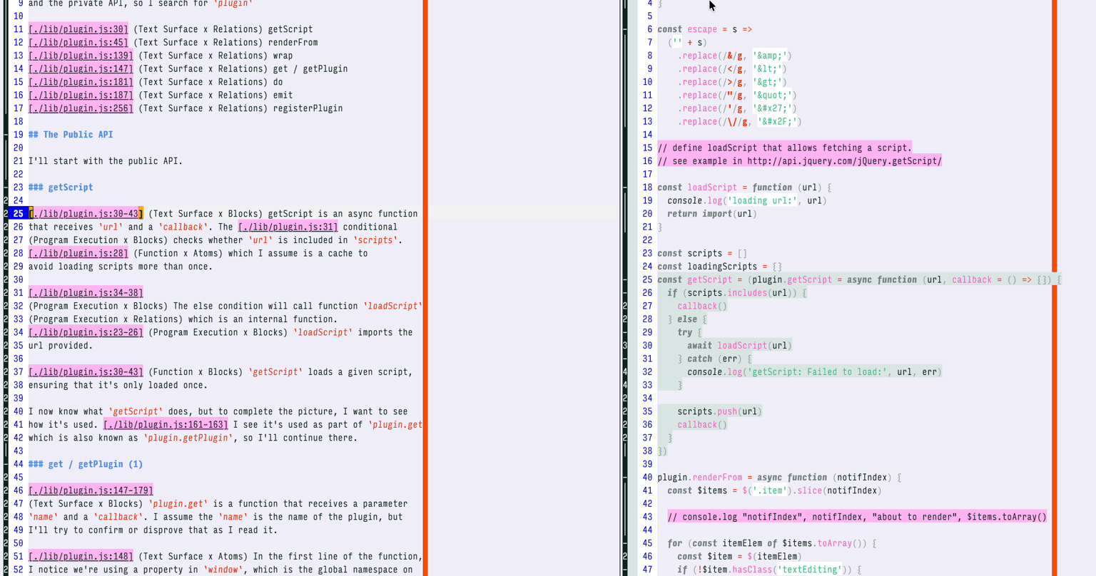Open the inline ./lib/plugin.js:31 link
The image size is (1096, 576).
tap(288, 227)
